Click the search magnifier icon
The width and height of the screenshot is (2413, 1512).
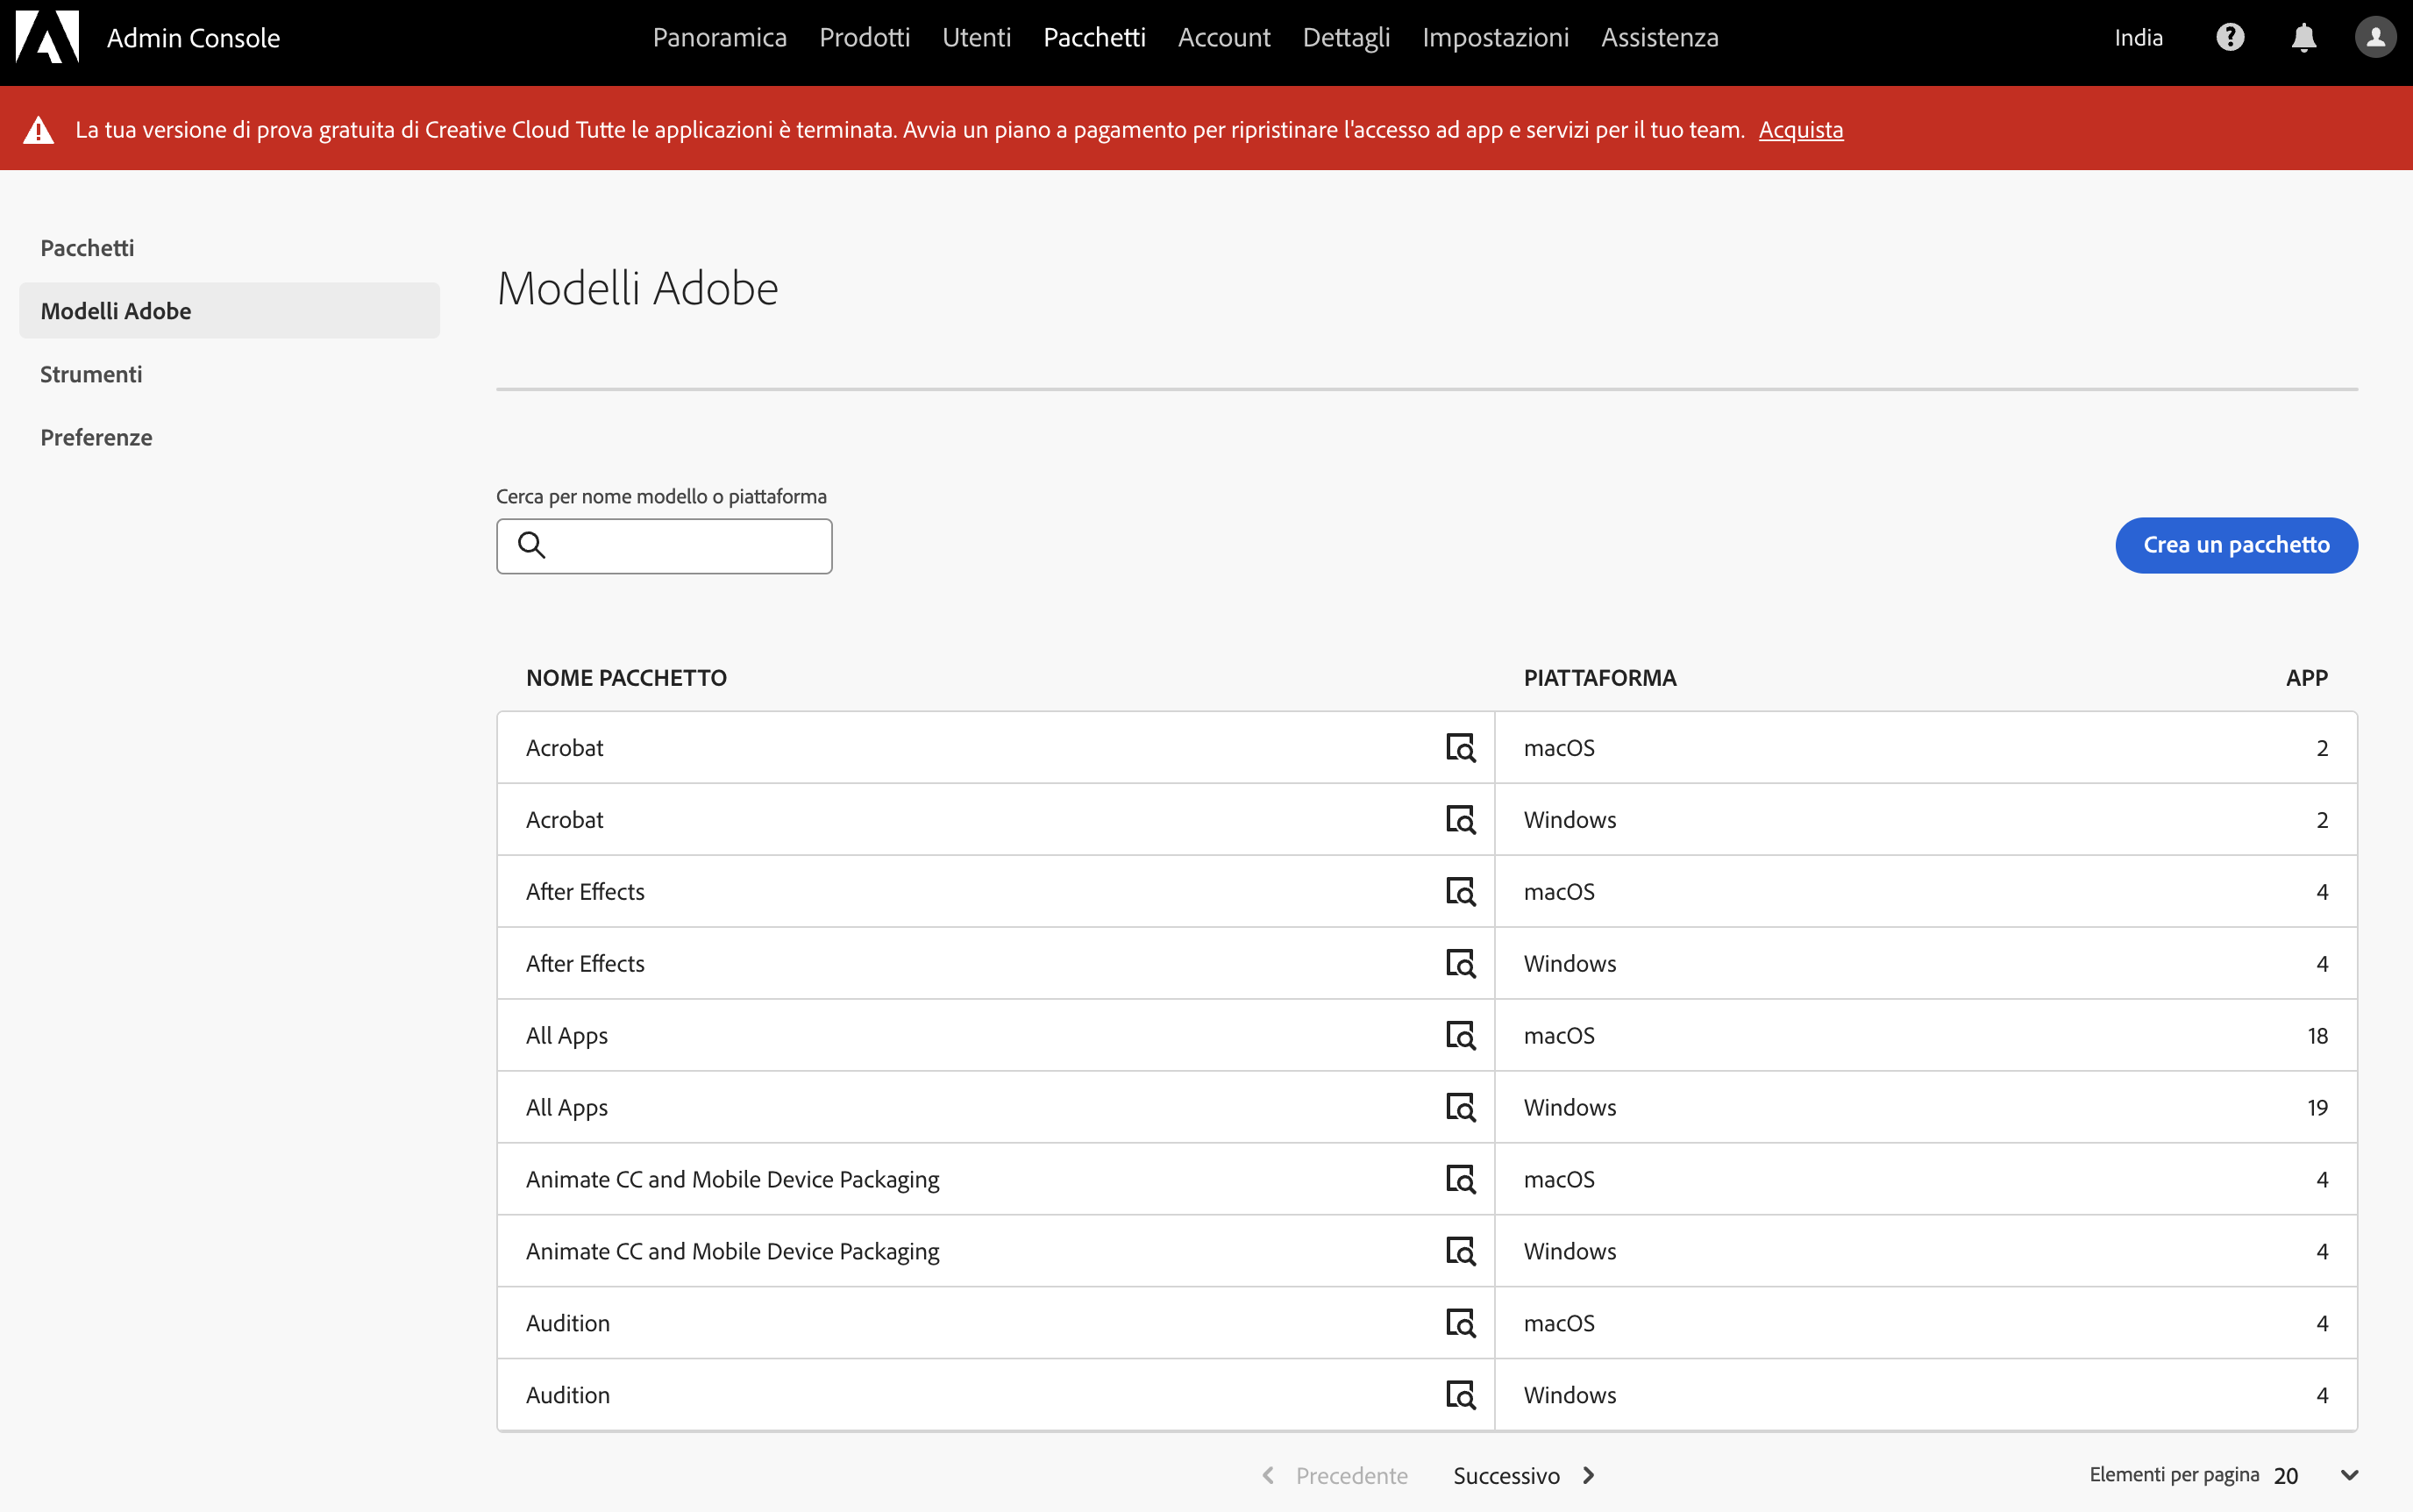click(x=531, y=545)
